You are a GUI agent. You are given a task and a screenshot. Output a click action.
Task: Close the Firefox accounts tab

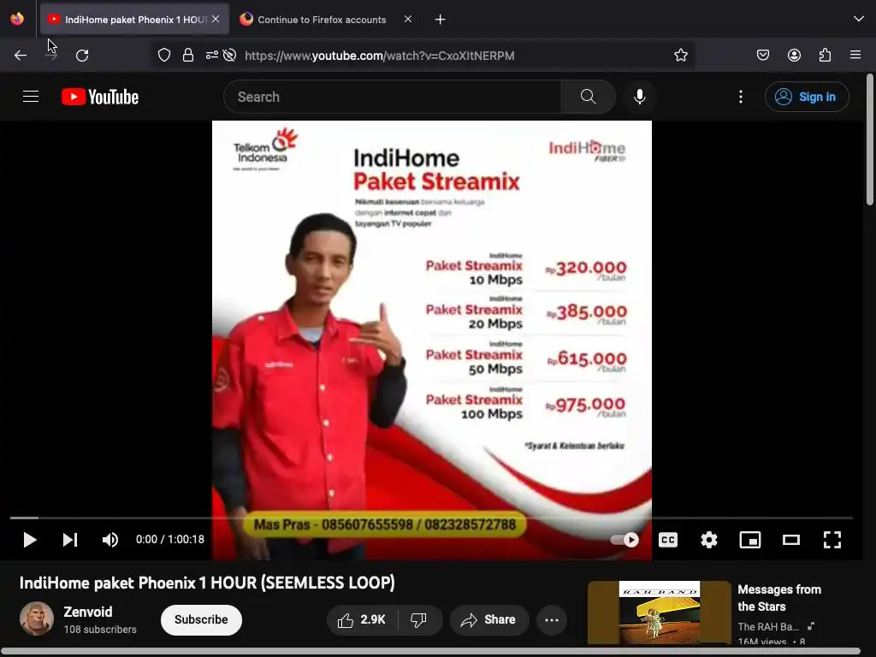[x=408, y=19]
